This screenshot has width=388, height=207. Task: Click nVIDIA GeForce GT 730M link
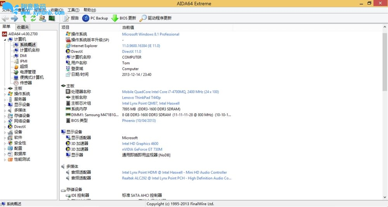[x=142, y=149]
